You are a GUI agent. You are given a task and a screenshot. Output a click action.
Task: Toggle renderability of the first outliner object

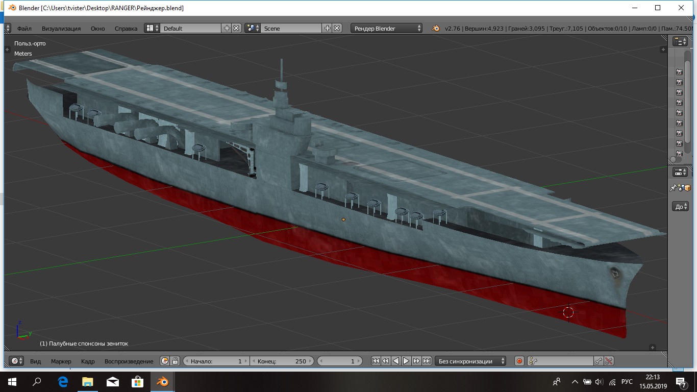tap(679, 72)
